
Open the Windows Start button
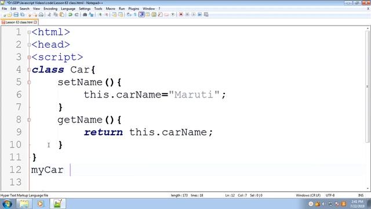click(x=7, y=204)
